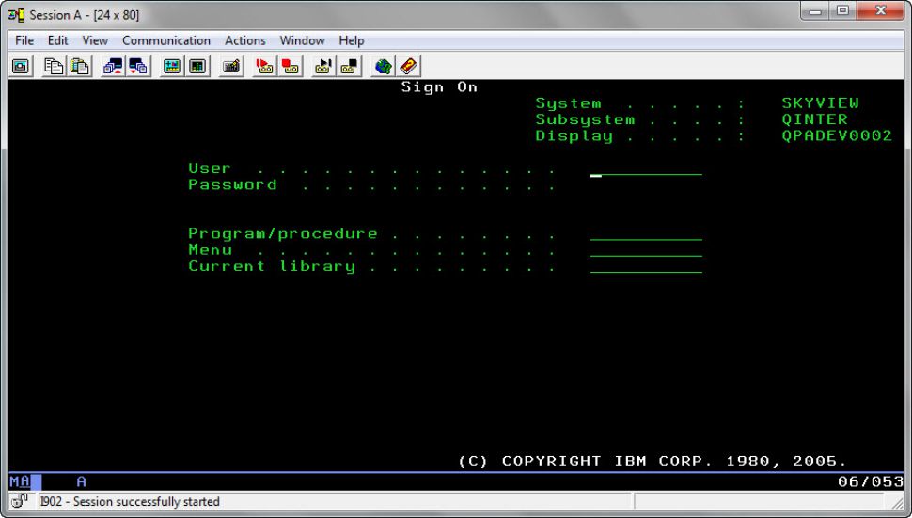Open the Window menu
Screen dimensions: 912x518
click(x=302, y=40)
